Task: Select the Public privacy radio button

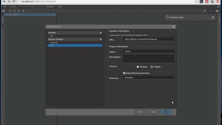Action: [x=152, y=67]
